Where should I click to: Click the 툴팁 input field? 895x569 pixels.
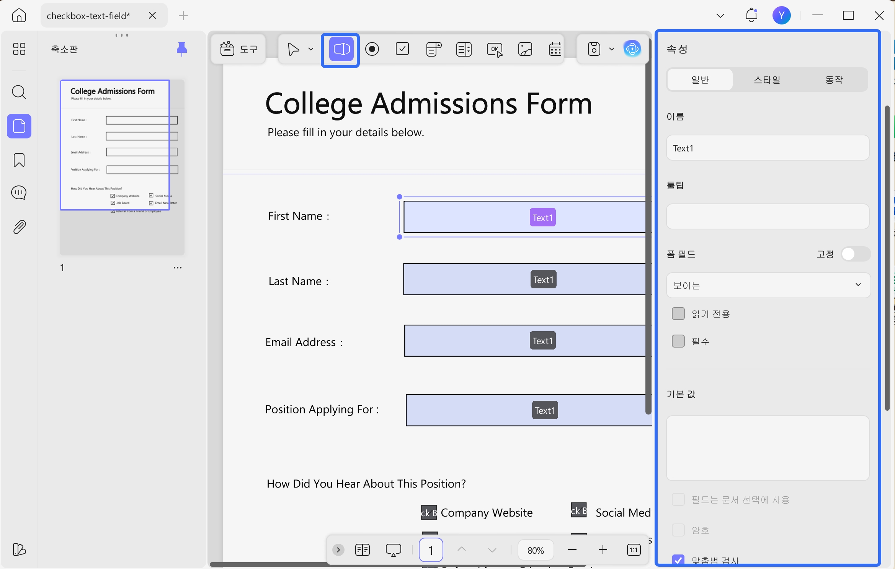(x=768, y=216)
